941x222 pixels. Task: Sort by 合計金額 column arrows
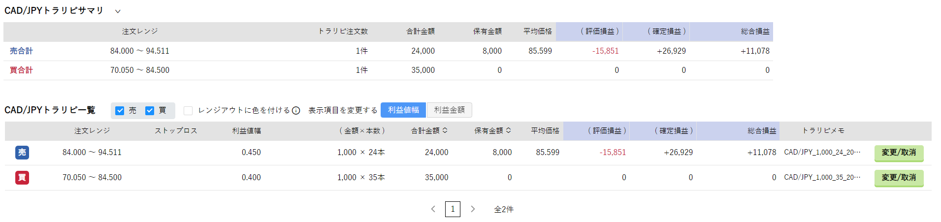point(445,130)
